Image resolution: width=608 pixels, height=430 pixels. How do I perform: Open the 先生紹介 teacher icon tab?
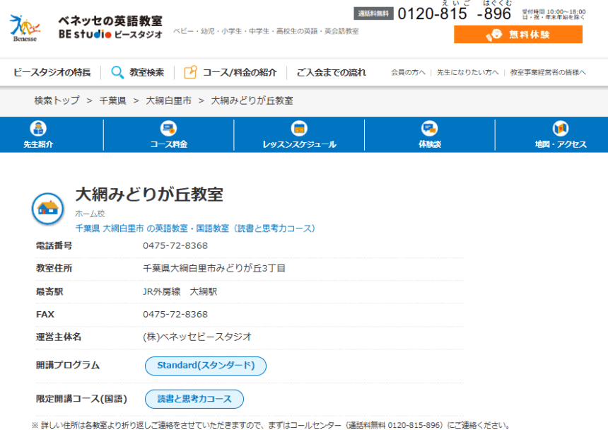click(38, 129)
